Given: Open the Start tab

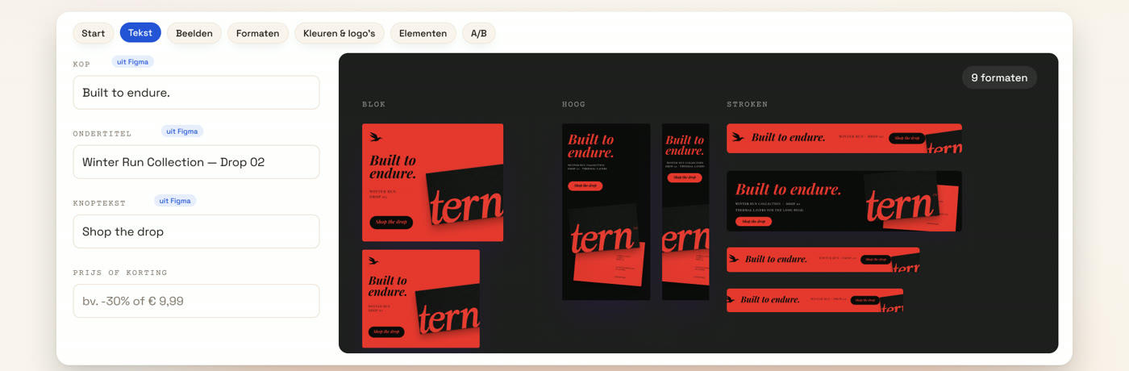Looking at the screenshot, I should coord(93,33).
